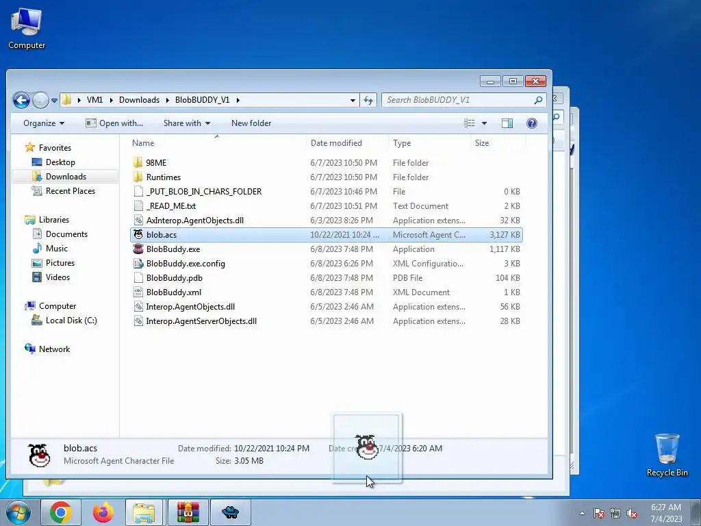Open the address bar history dropdown
Viewport: 701px width, 526px height.
[x=353, y=100]
